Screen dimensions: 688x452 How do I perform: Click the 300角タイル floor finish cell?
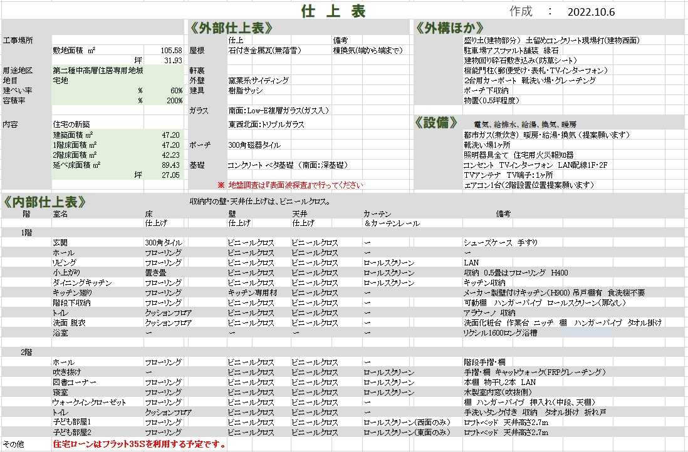pos(163,243)
